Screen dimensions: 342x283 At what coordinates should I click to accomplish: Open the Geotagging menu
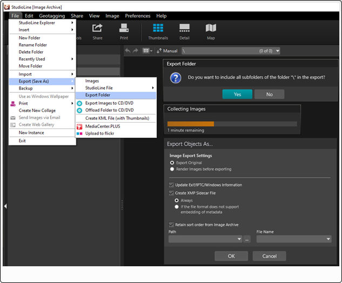point(52,16)
